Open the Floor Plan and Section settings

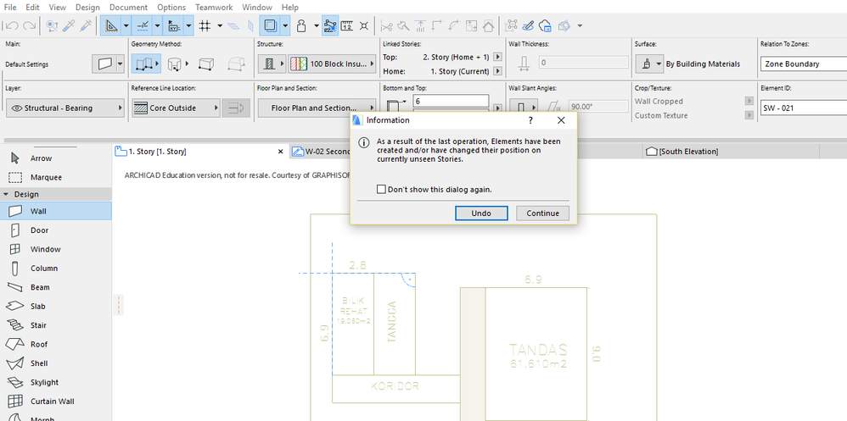tap(317, 108)
